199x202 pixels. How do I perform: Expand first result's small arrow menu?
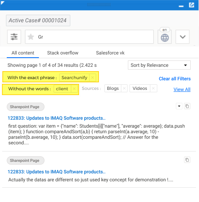coord(179,106)
